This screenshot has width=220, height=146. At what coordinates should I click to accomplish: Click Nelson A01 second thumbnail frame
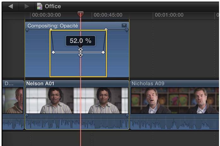click(x=98, y=100)
